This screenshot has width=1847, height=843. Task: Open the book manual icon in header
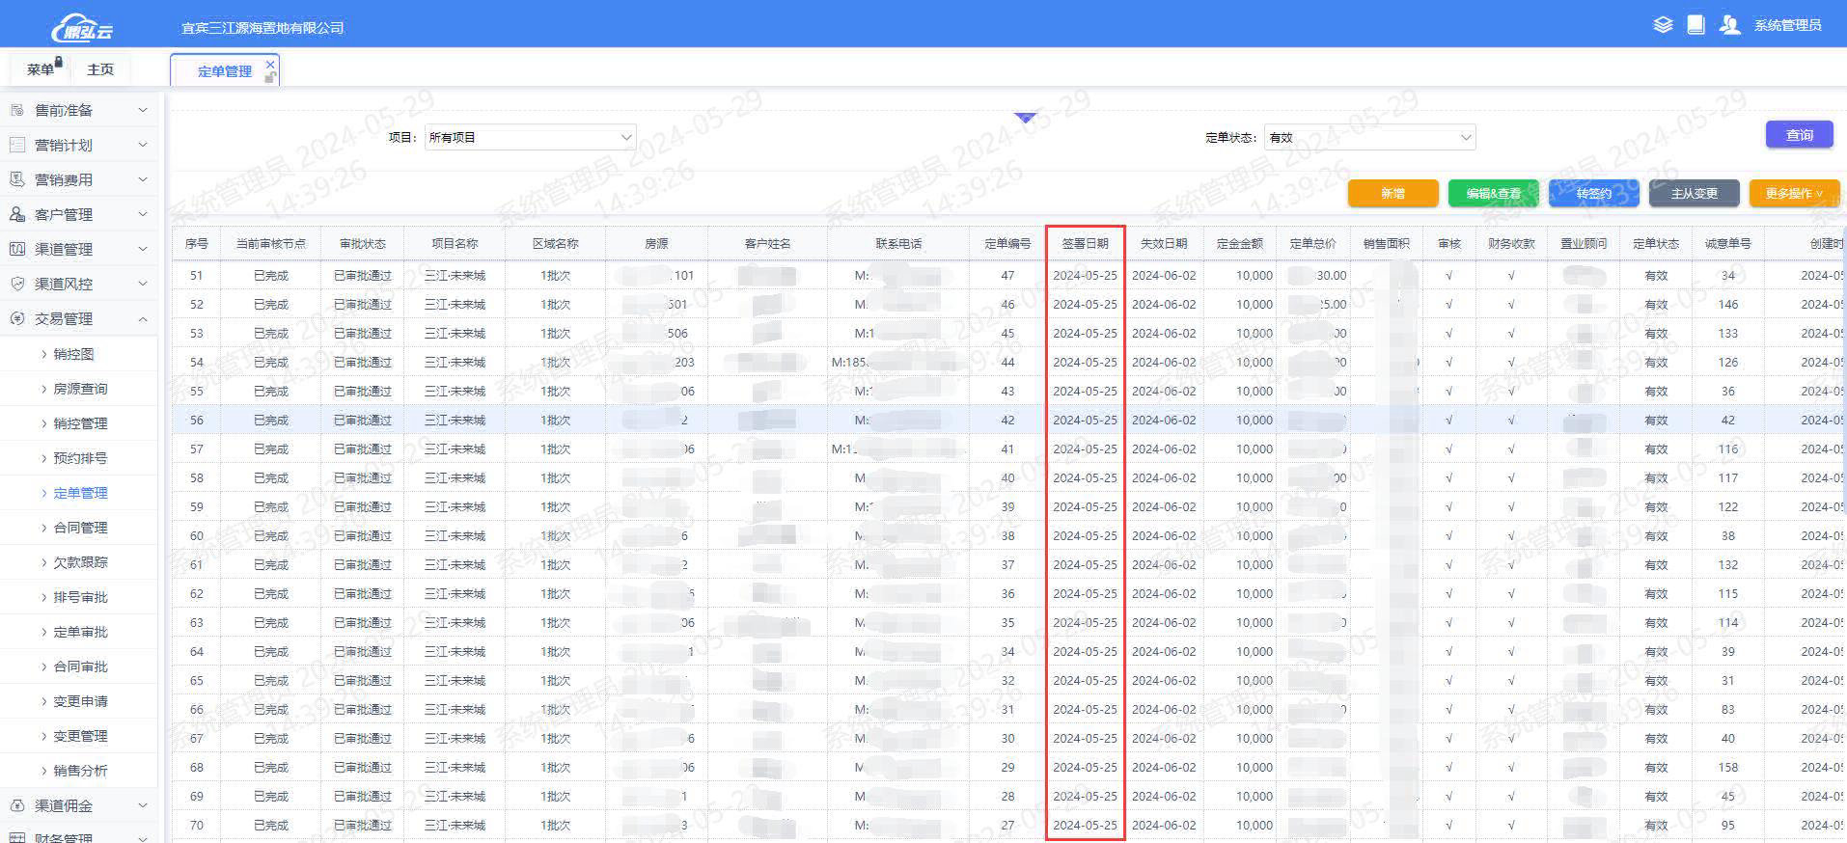pyautogui.click(x=1695, y=25)
